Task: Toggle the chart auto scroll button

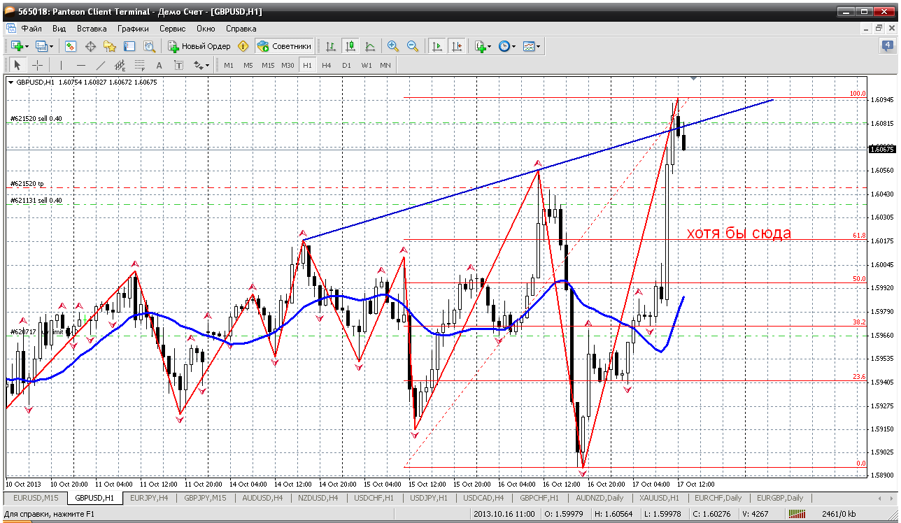Action: pos(437,46)
